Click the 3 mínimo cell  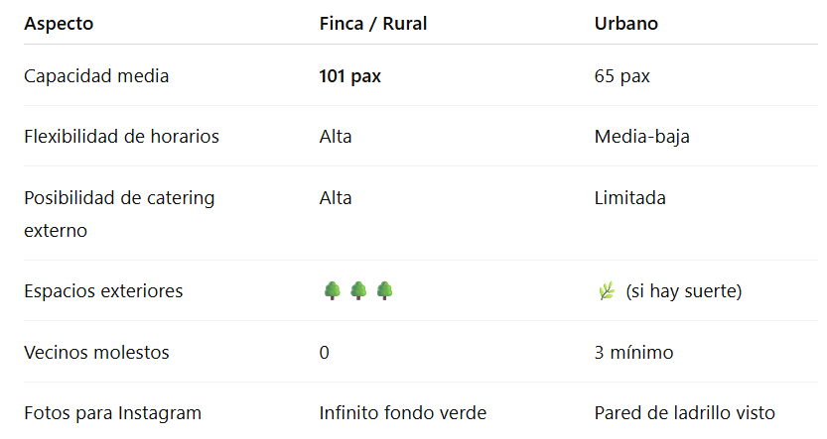pos(633,353)
